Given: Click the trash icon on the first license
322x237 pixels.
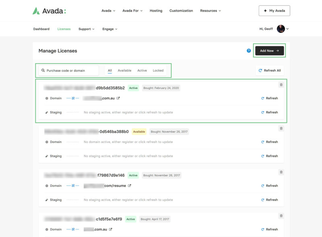Looking at the screenshot, I should [281, 84].
